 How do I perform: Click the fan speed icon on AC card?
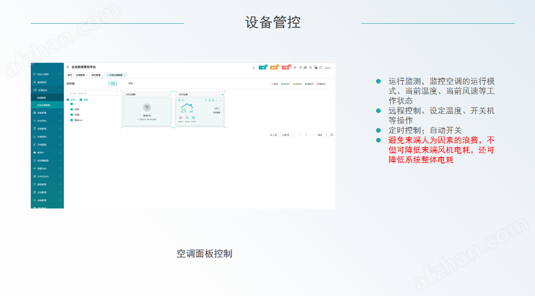coord(187,117)
